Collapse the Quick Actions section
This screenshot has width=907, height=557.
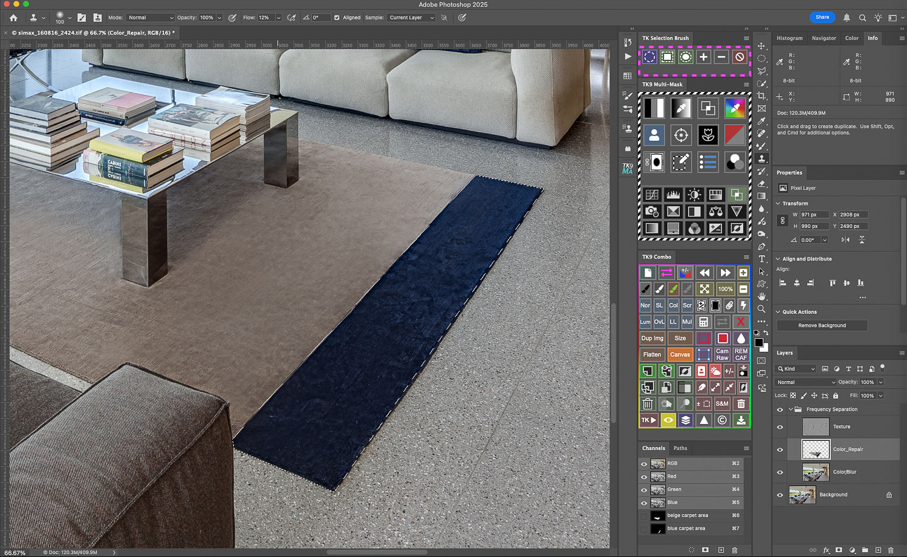tap(778, 312)
